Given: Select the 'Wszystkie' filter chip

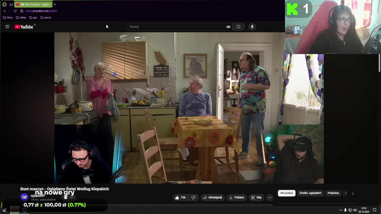Looking at the screenshot, I should click(x=287, y=193).
